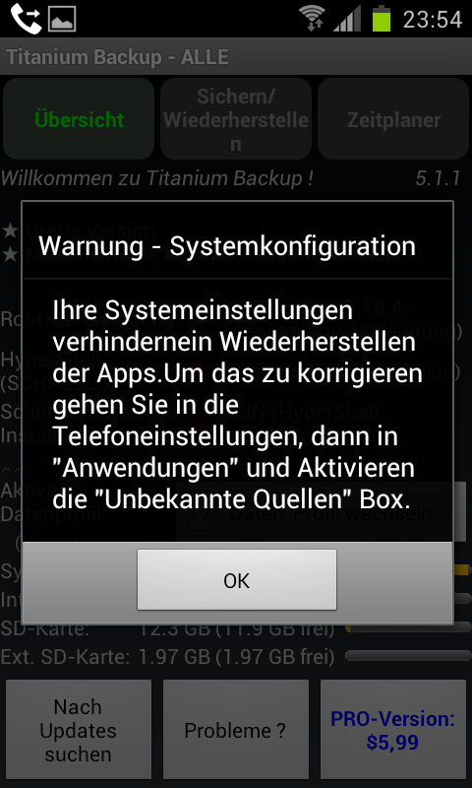
Task: Tap the Warnung - Systemkonfiguration dialog title
Action: 227,246
